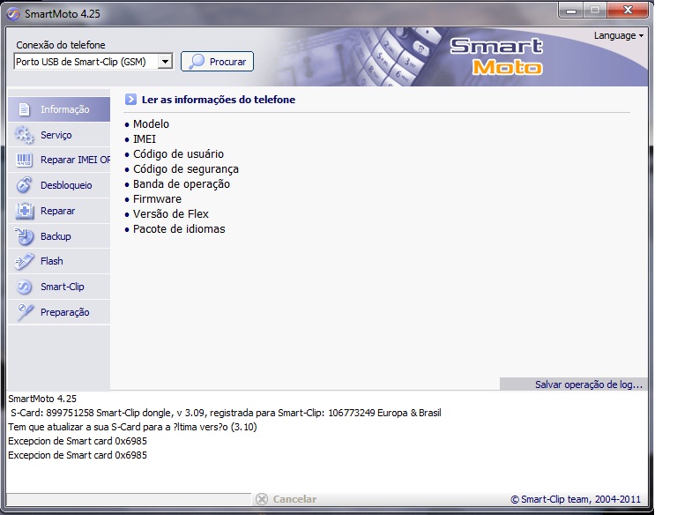Image resolution: width=677 pixels, height=515 pixels.
Task: Click the Informação page icon in sidebar
Action: [x=24, y=109]
